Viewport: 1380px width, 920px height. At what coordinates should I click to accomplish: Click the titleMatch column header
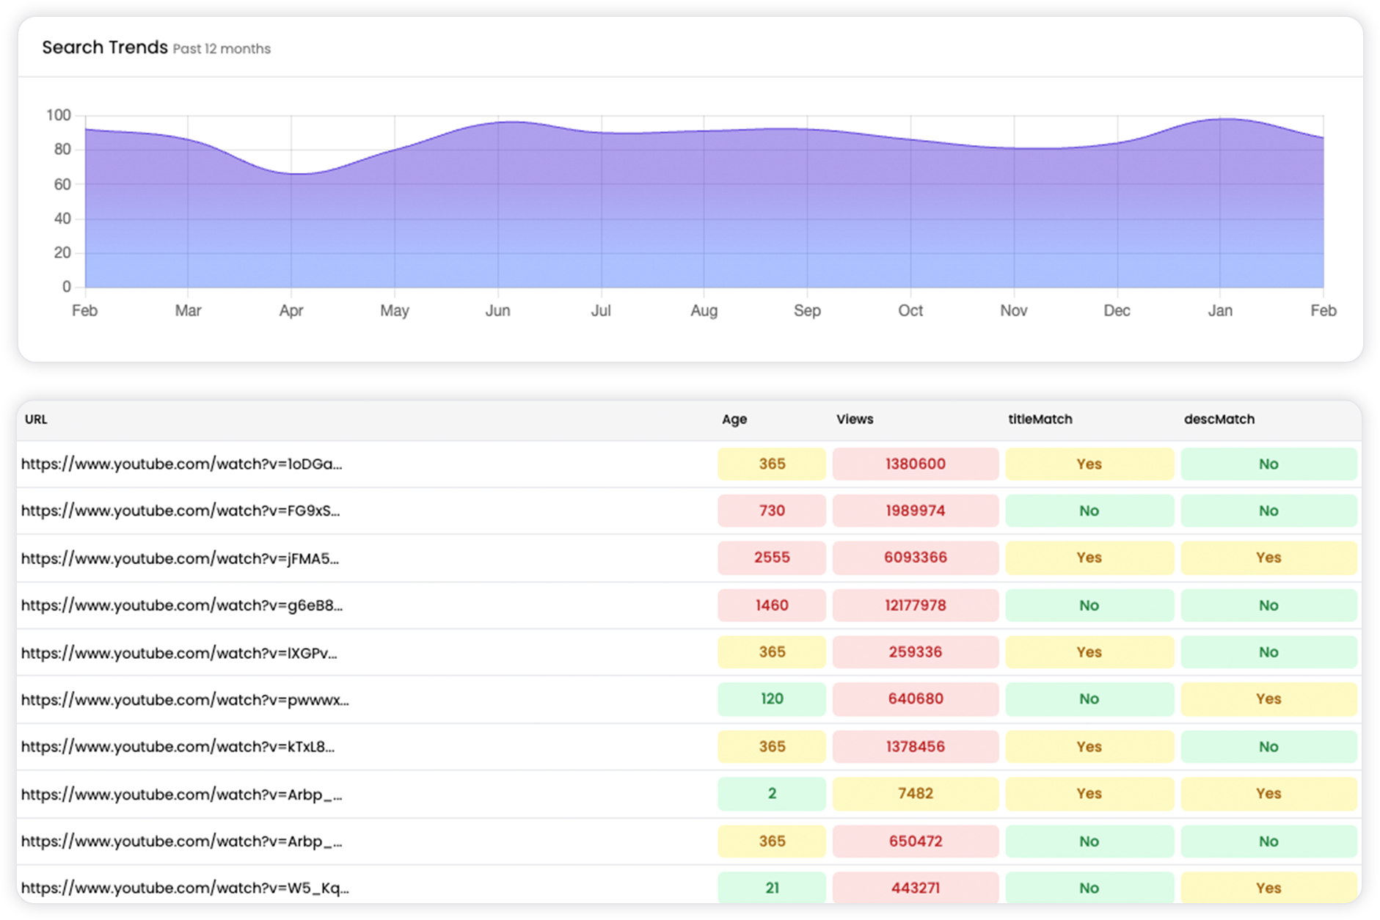[1040, 419]
